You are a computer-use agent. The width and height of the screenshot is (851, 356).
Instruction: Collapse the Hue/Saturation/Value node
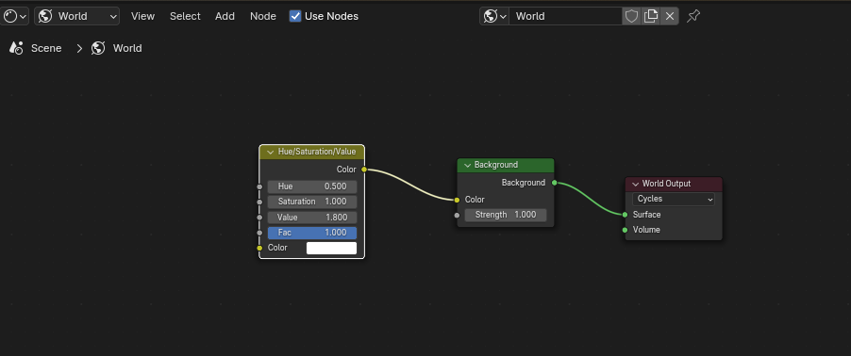click(x=270, y=153)
